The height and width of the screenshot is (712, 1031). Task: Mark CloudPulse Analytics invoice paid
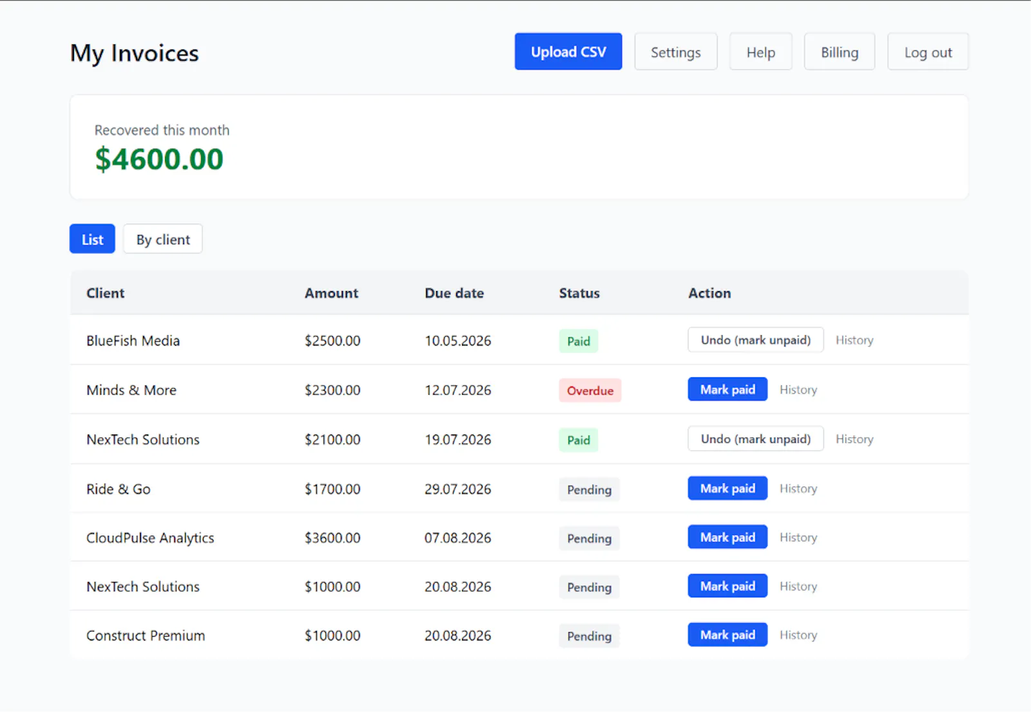click(x=727, y=537)
